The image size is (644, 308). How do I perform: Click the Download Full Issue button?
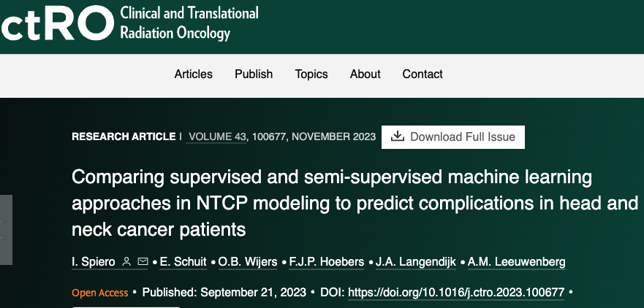pos(453,136)
